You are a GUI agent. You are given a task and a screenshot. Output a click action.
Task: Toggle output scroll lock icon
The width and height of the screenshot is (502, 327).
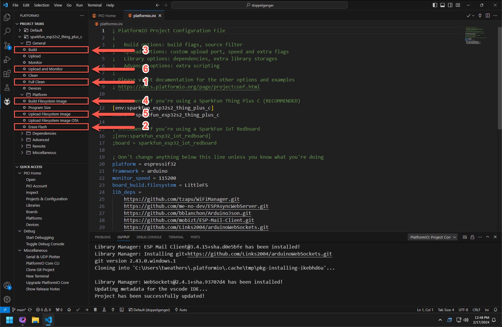472,237
